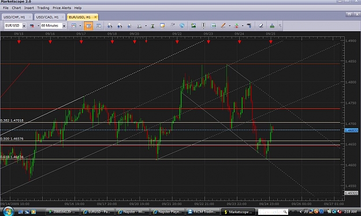Click the icon just left of the eraser
The width and height of the screenshot is (361, 216).
pyautogui.click(x=249, y=25)
